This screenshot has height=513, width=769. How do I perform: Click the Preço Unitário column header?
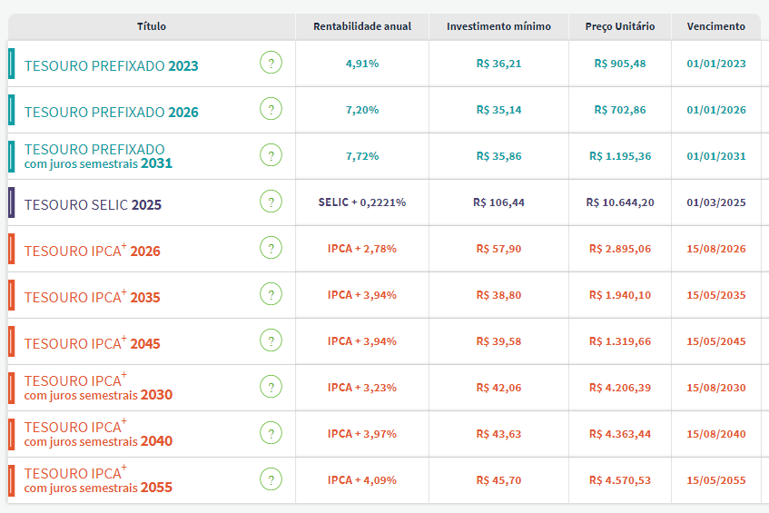[x=620, y=26]
